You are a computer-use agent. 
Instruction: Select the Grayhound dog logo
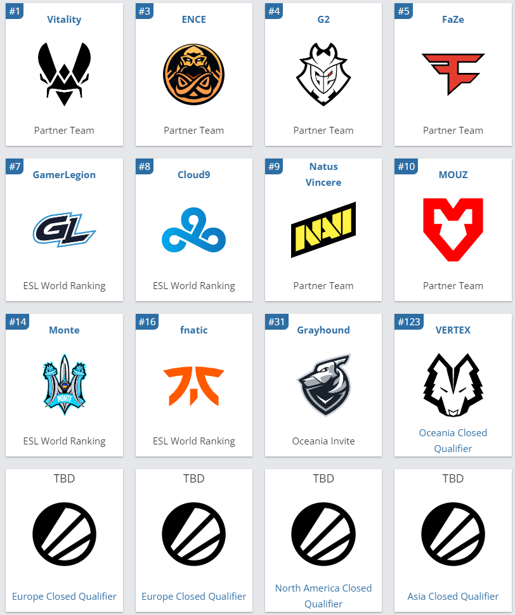324,385
